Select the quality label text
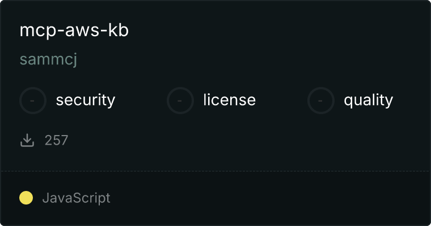The image size is (431, 226). point(368,100)
